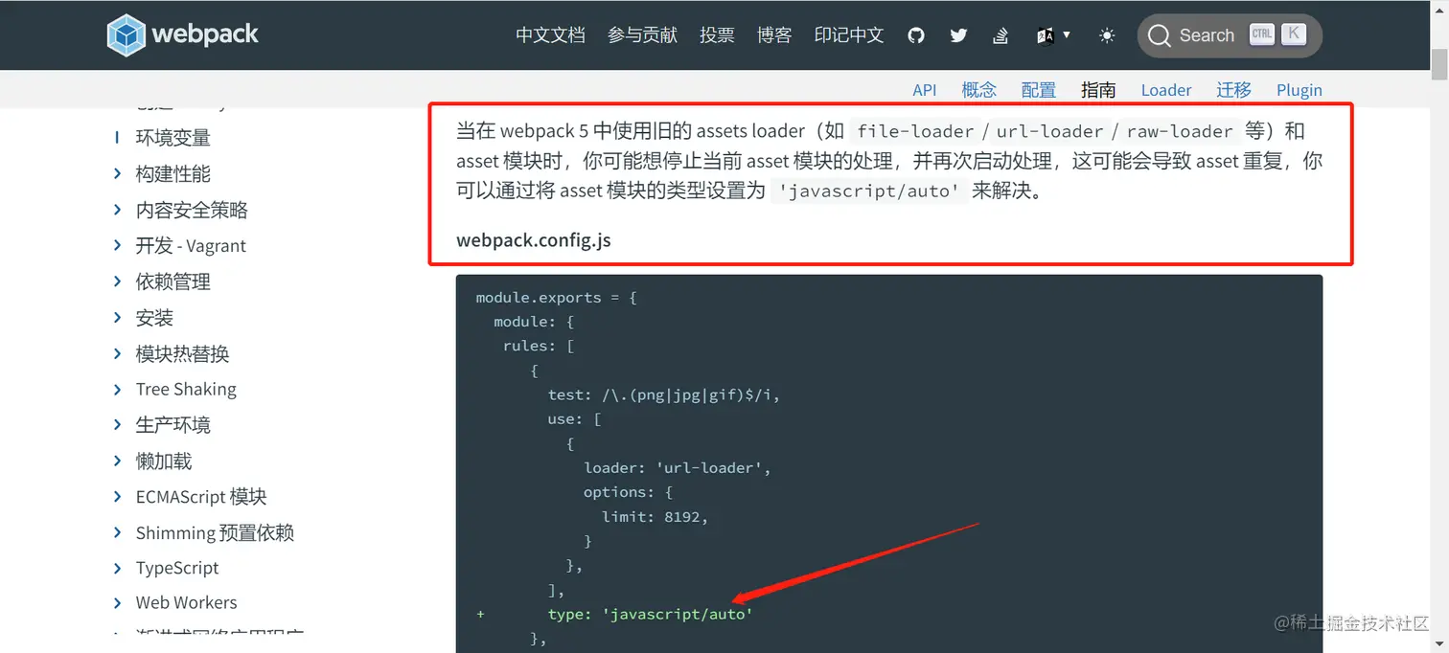Expand the ECMAScript 模块 chevron
1449x653 pixels.
coord(117,497)
